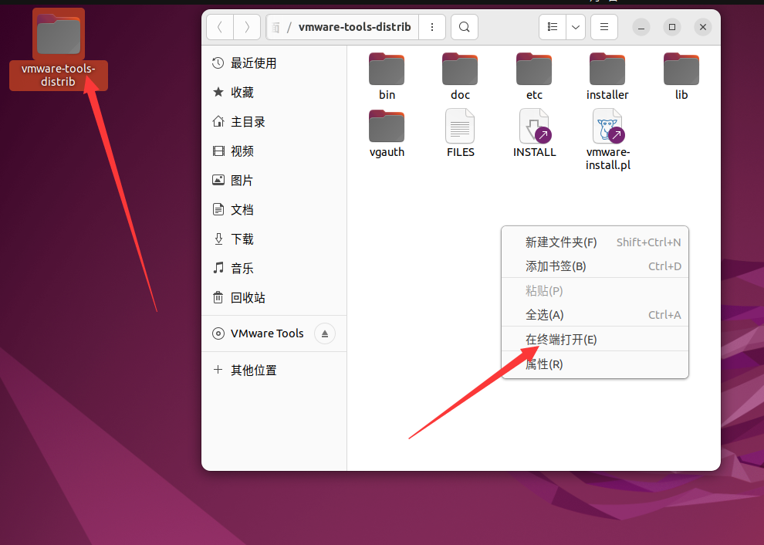
Task: Switch to list view icon
Action: (553, 27)
